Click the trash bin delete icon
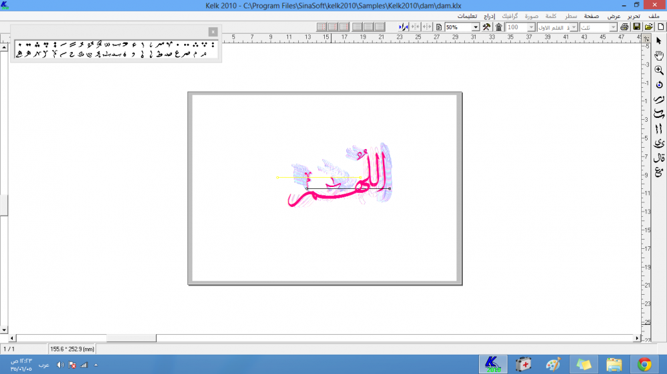The image size is (667, 374). pos(498,27)
